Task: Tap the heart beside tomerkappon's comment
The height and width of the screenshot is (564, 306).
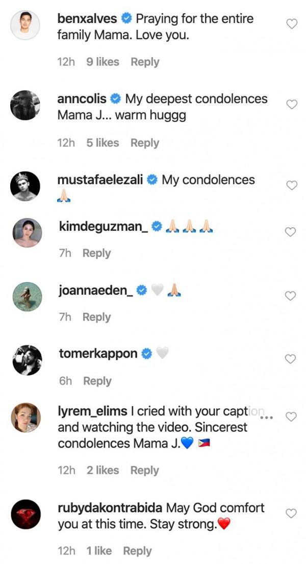Action: coord(290,359)
